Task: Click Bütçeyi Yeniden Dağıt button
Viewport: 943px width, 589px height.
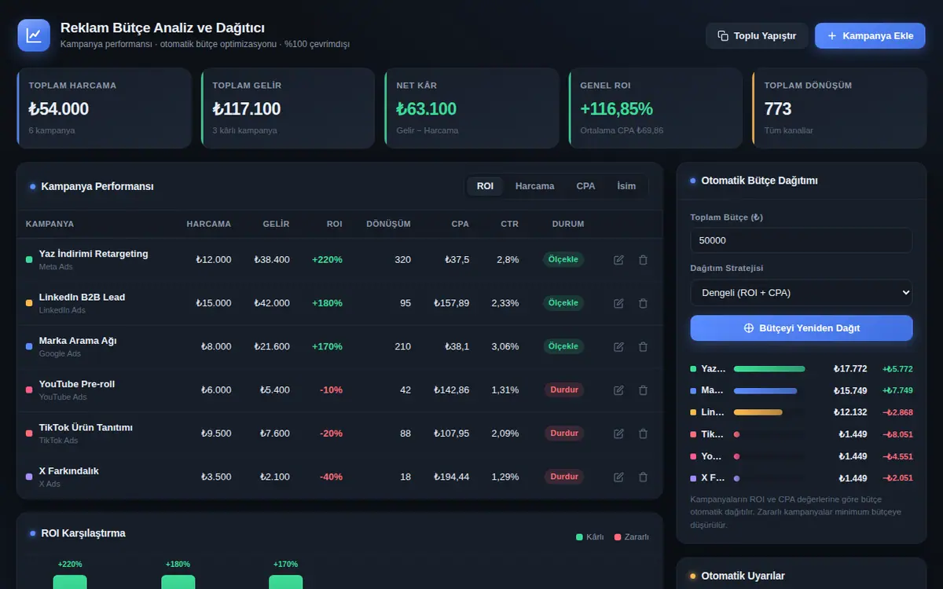Action: tap(802, 328)
